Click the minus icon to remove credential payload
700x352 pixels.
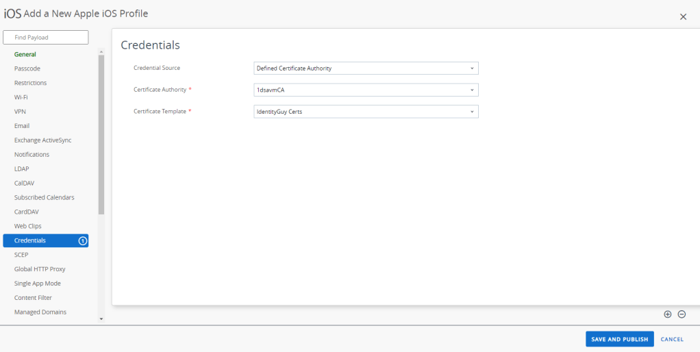[x=682, y=314]
